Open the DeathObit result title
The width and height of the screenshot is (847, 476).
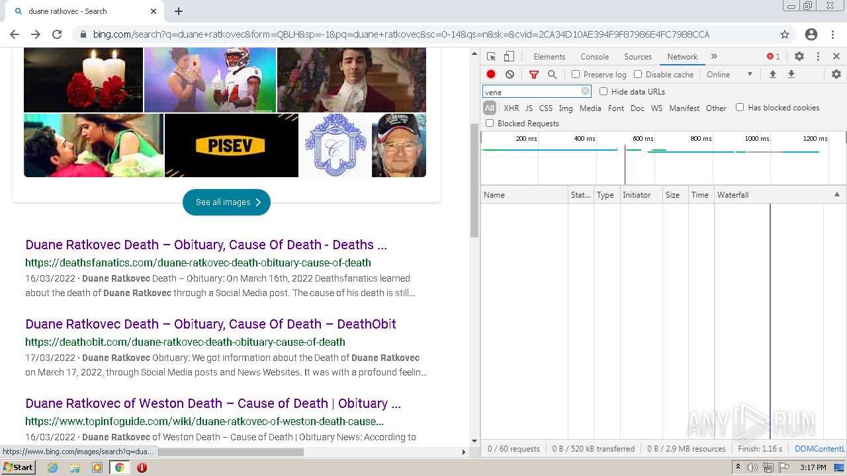coord(210,324)
